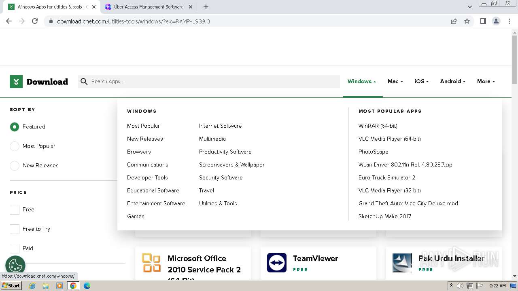The image size is (518, 291).
Task: Open the PhotoScape link
Action: [x=374, y=152]
